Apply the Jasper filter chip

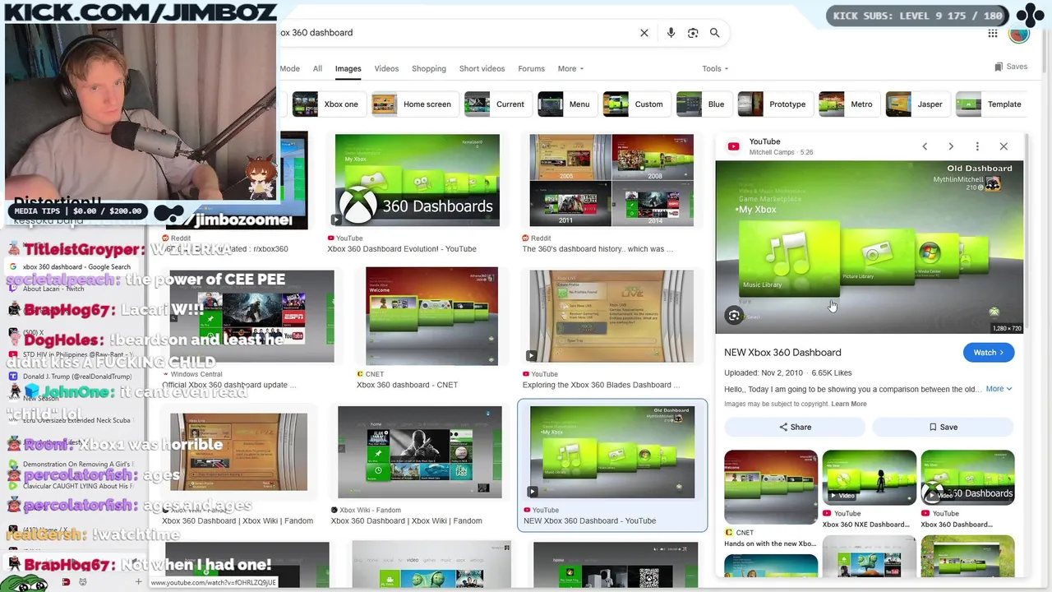(916, 104)
